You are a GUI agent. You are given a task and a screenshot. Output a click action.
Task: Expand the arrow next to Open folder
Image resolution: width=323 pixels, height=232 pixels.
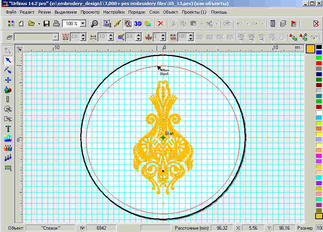(x=39, y=24)
